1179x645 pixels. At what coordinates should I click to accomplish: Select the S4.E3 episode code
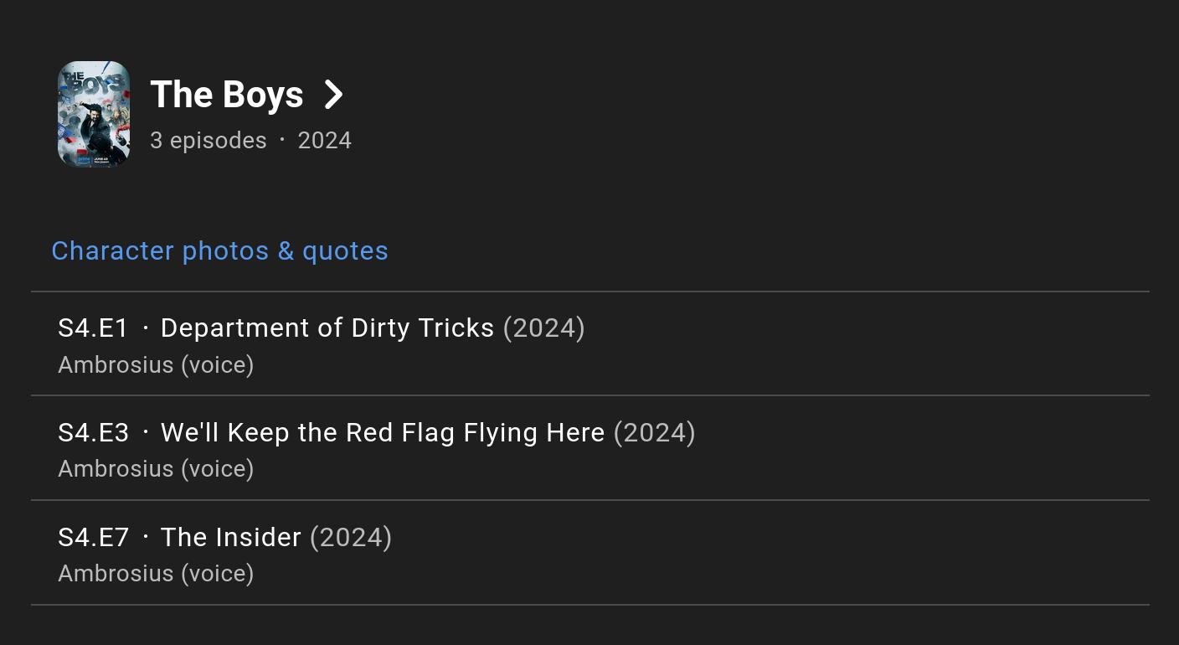point(94,432)
